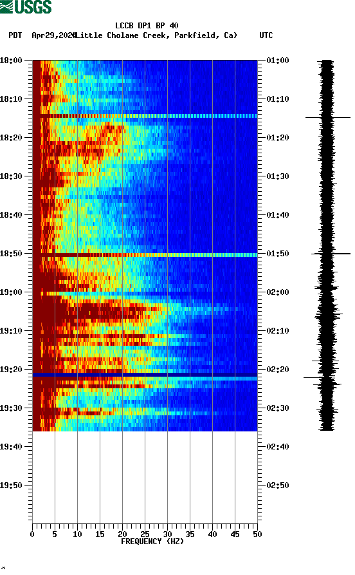Click the Little Cholame Creek, Parkfield, Ca location text

point(156,35)
